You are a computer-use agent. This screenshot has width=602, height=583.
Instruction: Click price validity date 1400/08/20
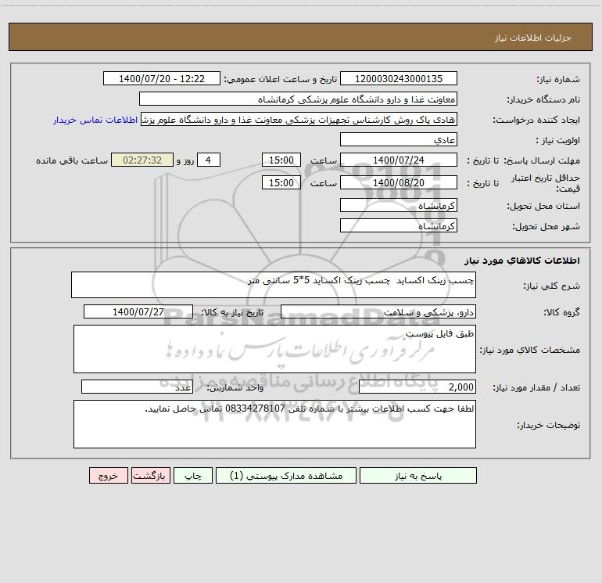(399, 182)
